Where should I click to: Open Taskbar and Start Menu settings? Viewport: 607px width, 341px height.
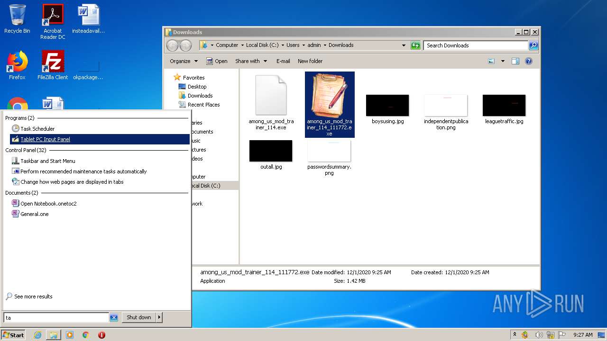click(100, 161)
